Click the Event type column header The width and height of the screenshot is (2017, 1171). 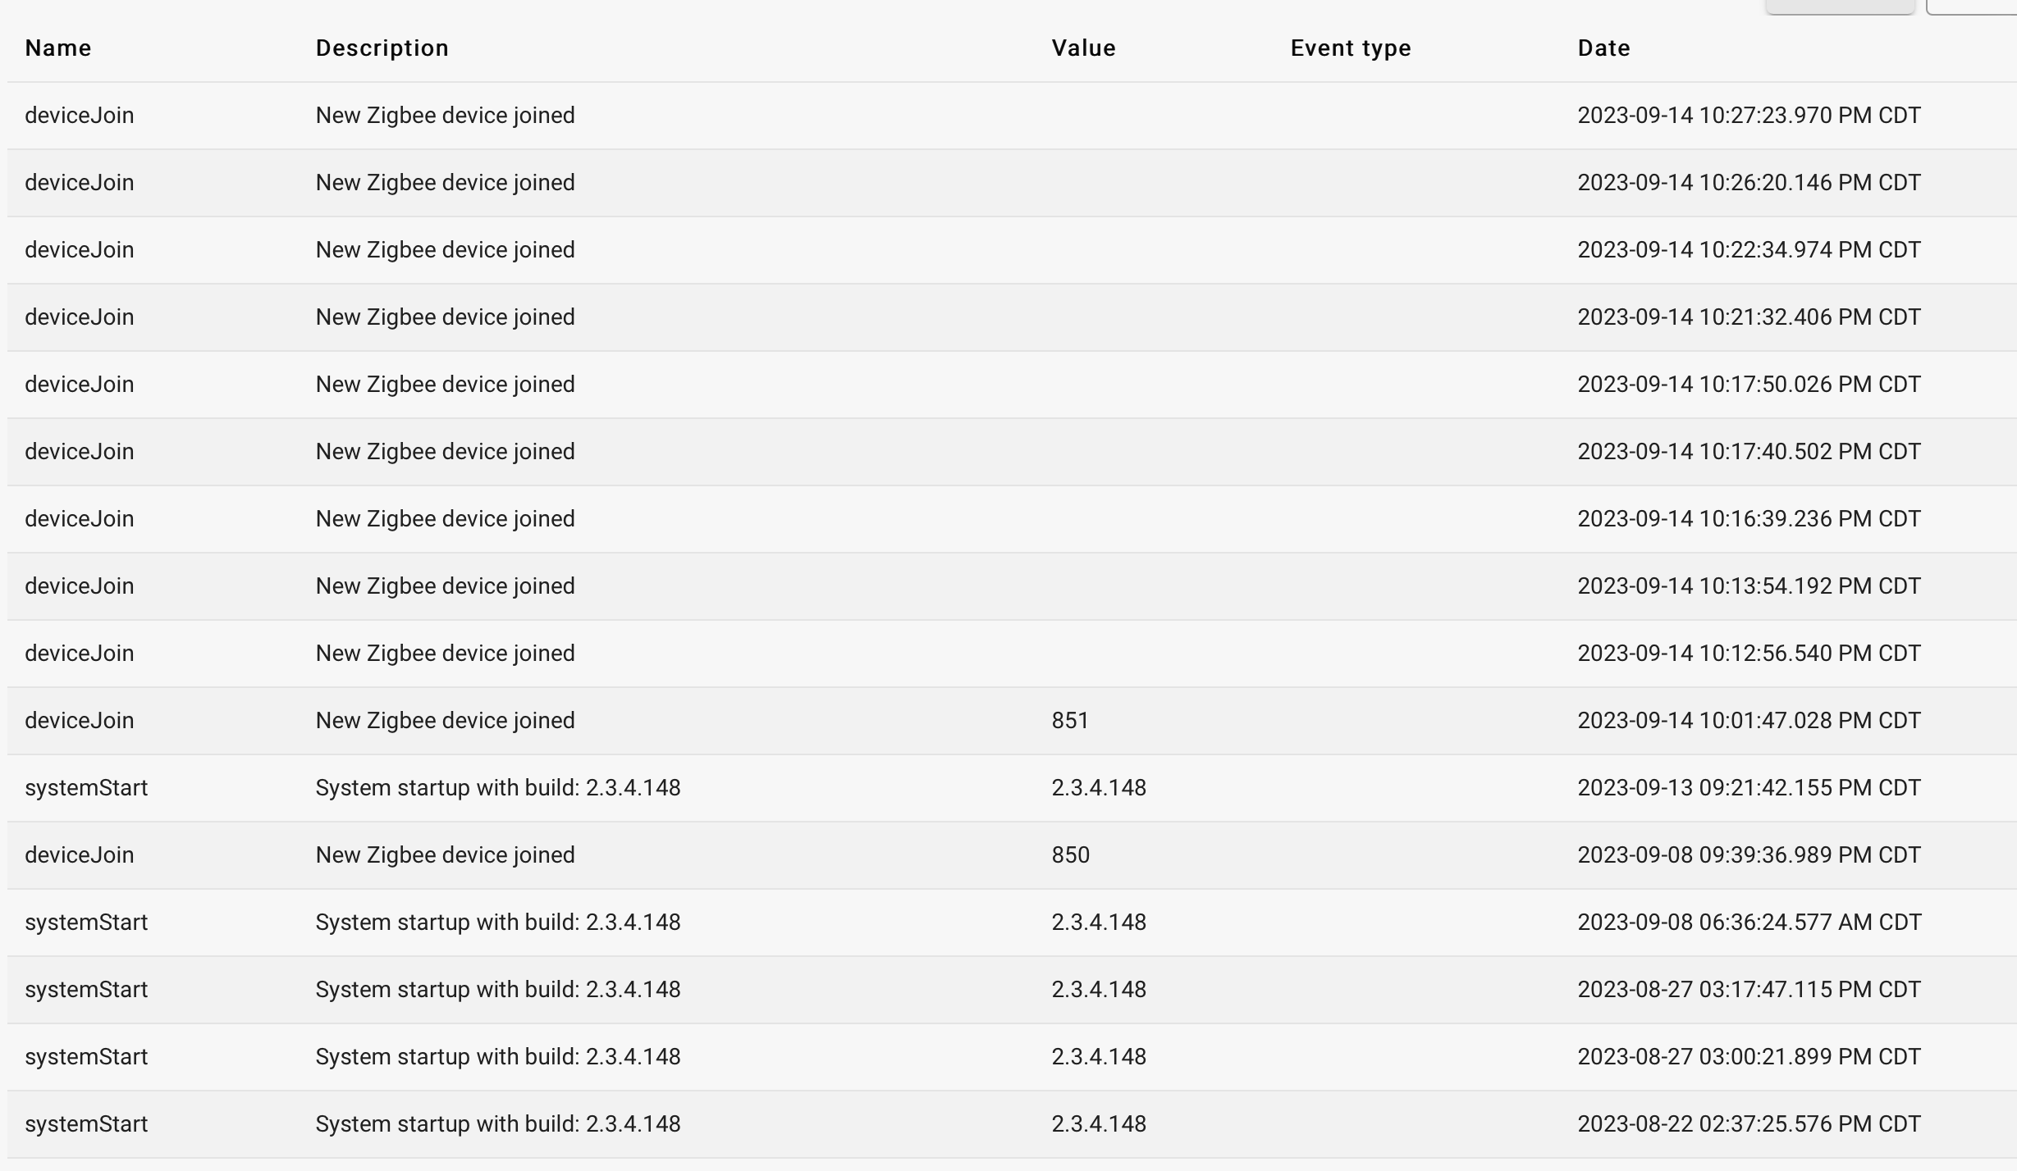pyautogui.click(x=1351, y=48)
